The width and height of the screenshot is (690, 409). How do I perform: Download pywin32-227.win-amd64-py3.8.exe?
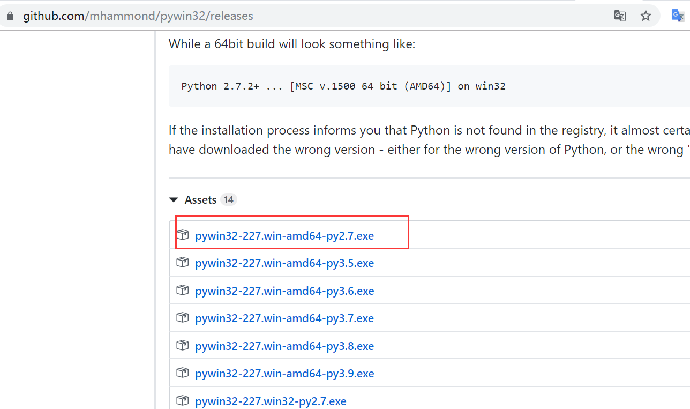click(x=284, y=346)
